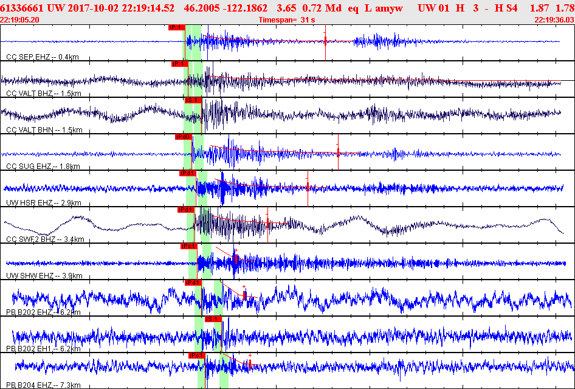Click the event ID 61336661 in the header
This screenshot has width=575, height=389.
pyautogui.click(x=22, y=8)
